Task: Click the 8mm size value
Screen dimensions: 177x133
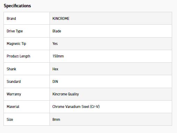Action: click(56, 119)
